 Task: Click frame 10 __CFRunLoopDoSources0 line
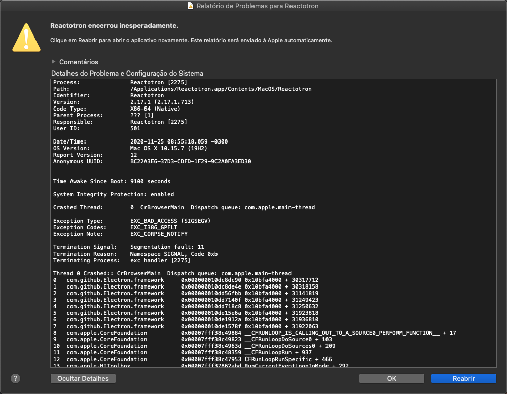194,346
